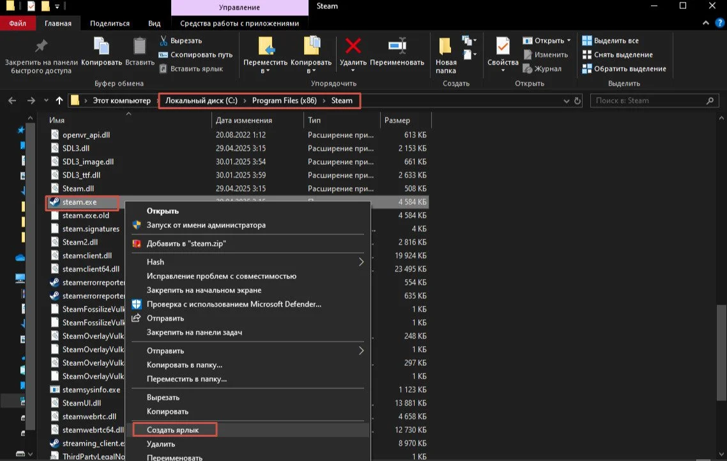Click the red Delete (Удалить) ribbon icon
This screenshot has height=461, width=727.
(x=353, y=45)
